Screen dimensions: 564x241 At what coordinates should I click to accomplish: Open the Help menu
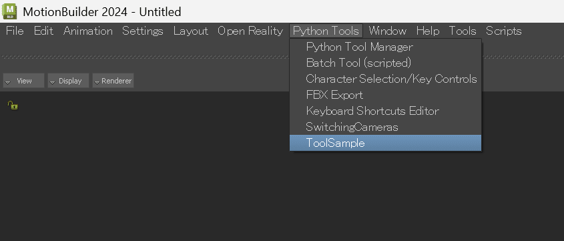point(428,31)
